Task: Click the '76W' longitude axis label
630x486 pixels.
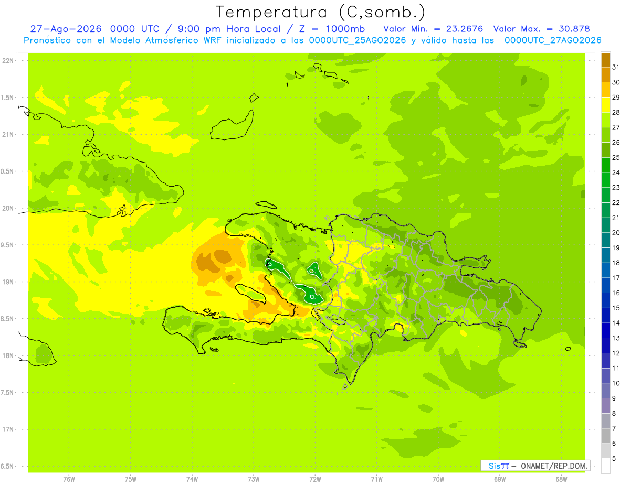Action: click(x=69, y=479)
